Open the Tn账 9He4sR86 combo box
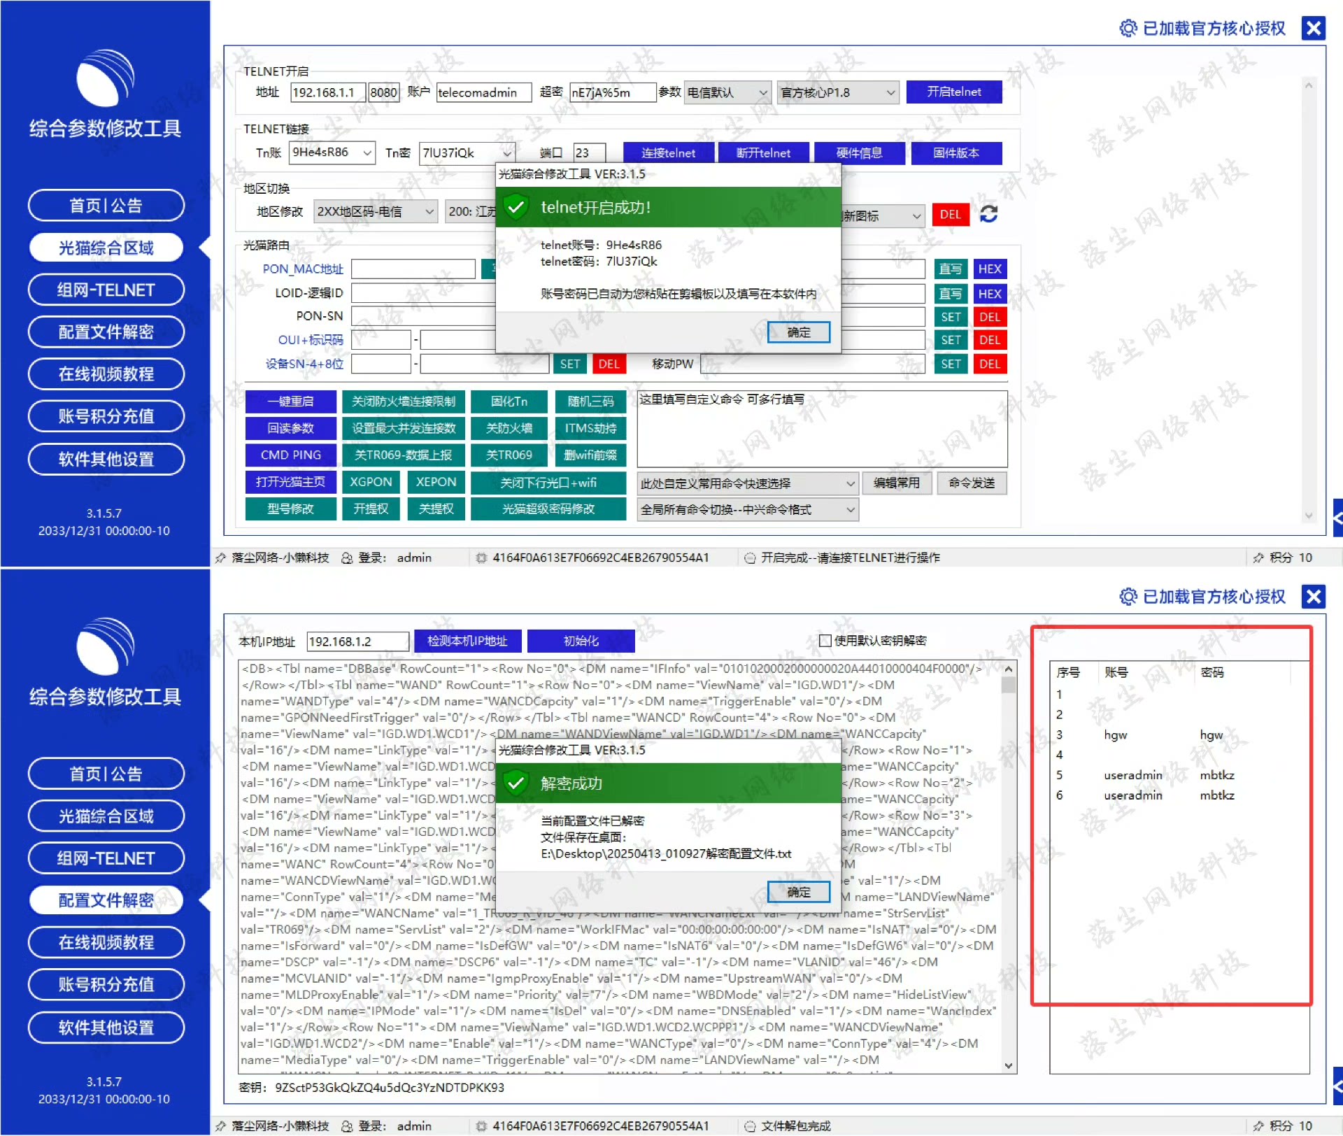1343x1136 pixels. 367,152
